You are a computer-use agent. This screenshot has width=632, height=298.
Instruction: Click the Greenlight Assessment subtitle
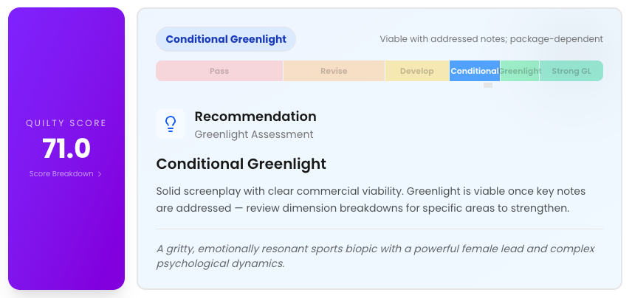[x=254, y=134]
